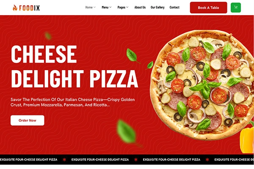This screenshot has height=169, width=254.
Task: Expand the Pages dropdown chevron
Action: click(x=127, y=7)
